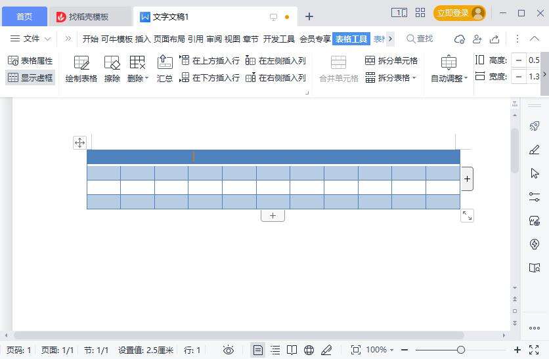The image size is (549, 359).
Task: Click Merge Cells (合并单元格)
Action: tap(339, 69)
